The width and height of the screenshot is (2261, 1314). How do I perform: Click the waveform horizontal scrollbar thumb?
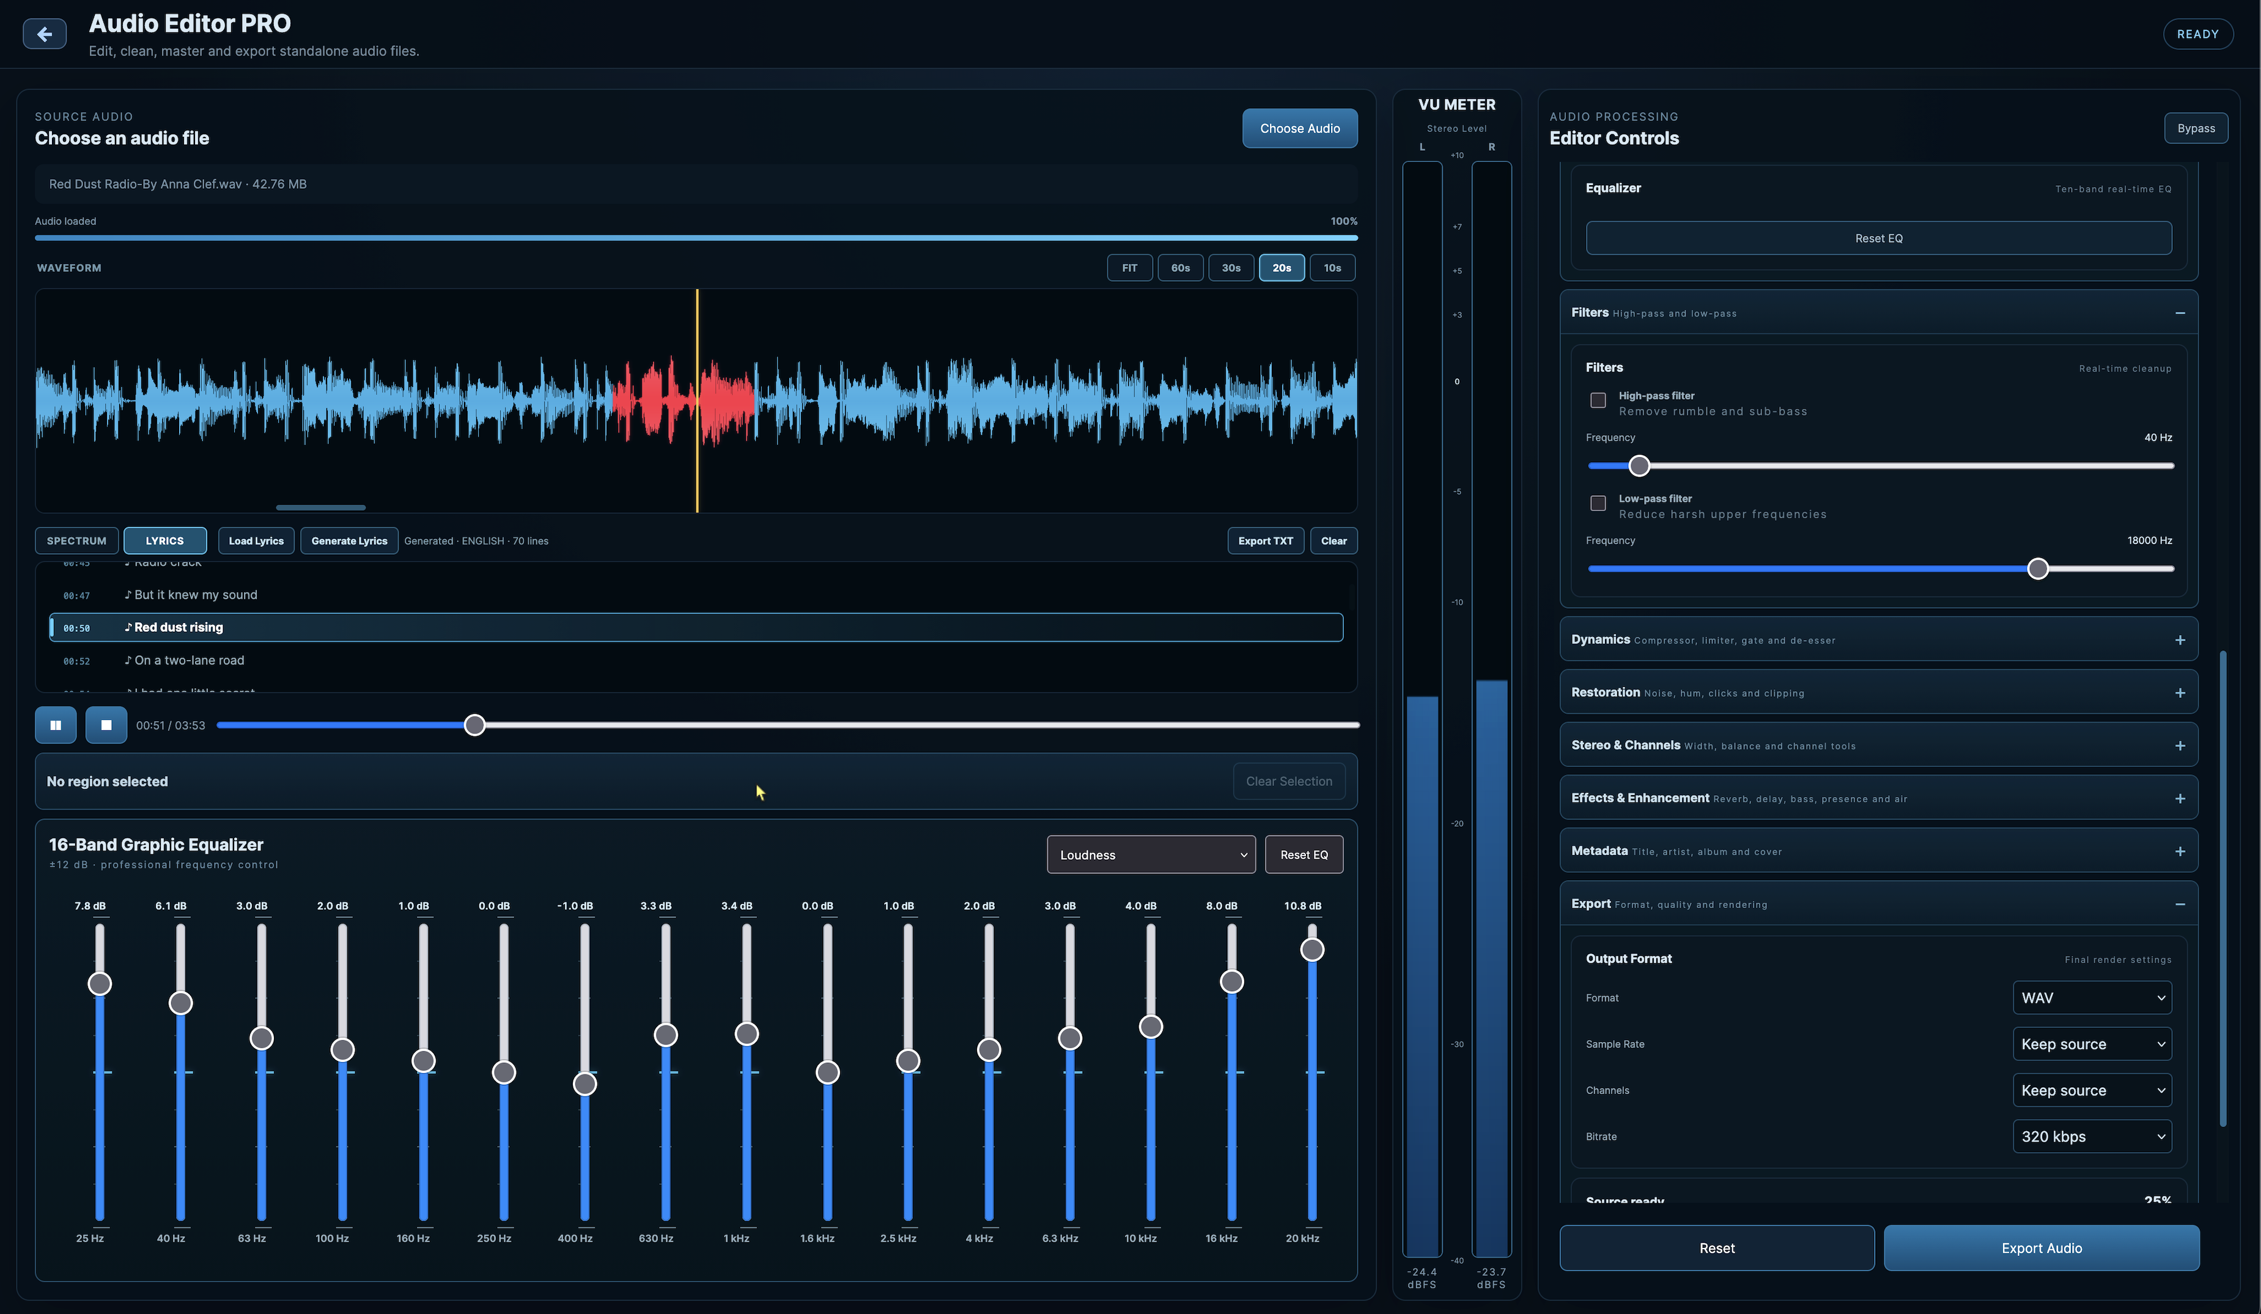pos(320,508)
